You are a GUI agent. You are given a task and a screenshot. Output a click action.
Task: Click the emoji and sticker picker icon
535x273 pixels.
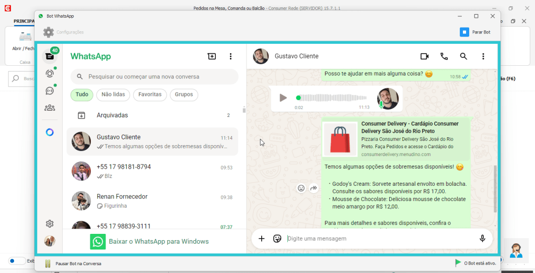277,239
